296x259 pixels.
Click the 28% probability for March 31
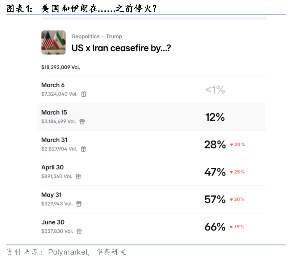point(215,144)
